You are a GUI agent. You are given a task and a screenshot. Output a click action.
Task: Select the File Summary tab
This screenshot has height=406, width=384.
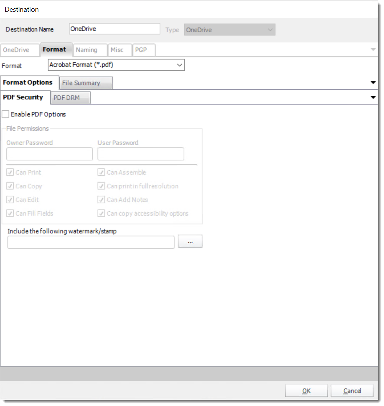tap(86, 82)
